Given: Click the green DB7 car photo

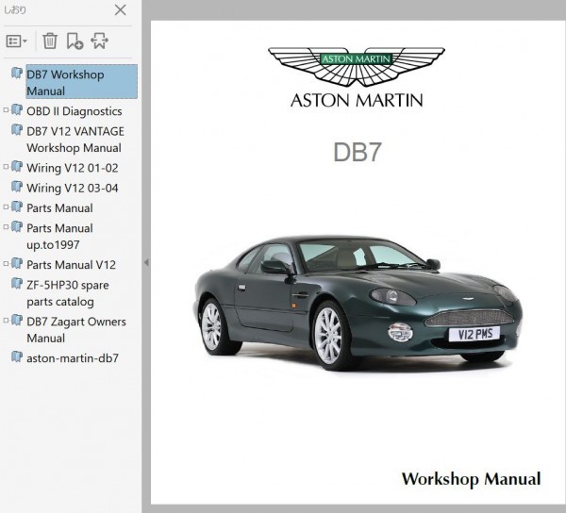Looking at the screenshot, I should (x=357, y=303).
